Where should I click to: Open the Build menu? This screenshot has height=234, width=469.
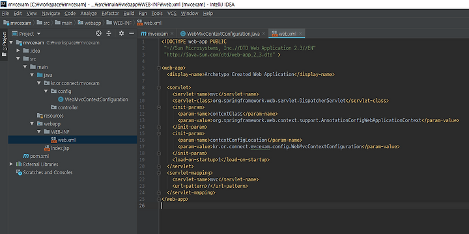(129, 14)
